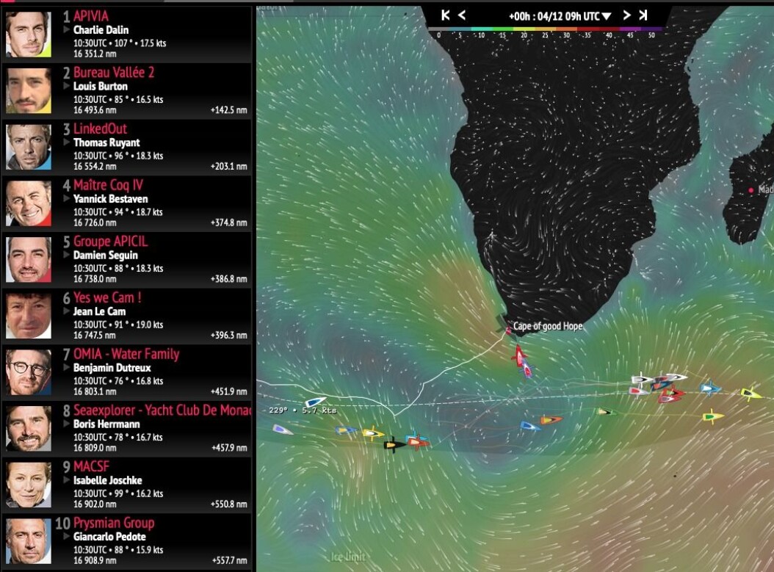
Task: Expand the Yes we Cam ! row's triangle arrow
Action: (67, 311)
